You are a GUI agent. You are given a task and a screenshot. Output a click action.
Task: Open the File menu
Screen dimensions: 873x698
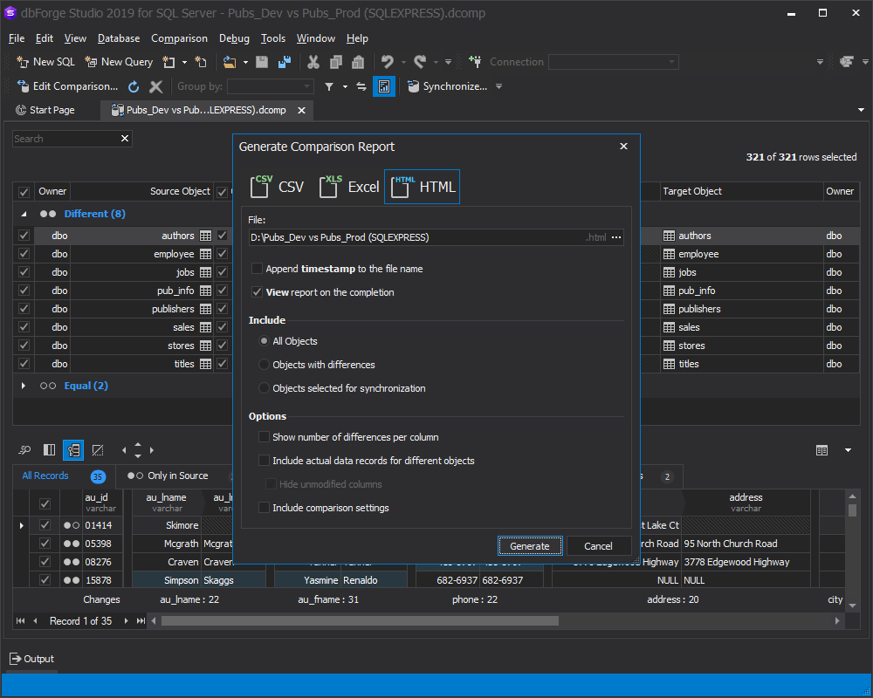pyautogui.click(x=17, y=38)
